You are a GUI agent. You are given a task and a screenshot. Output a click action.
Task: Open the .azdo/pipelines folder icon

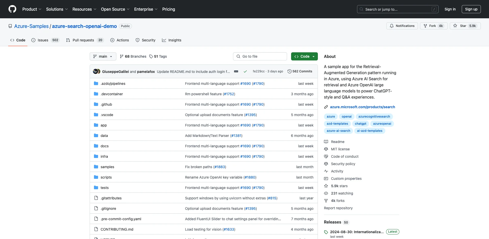tap(96, 84)
